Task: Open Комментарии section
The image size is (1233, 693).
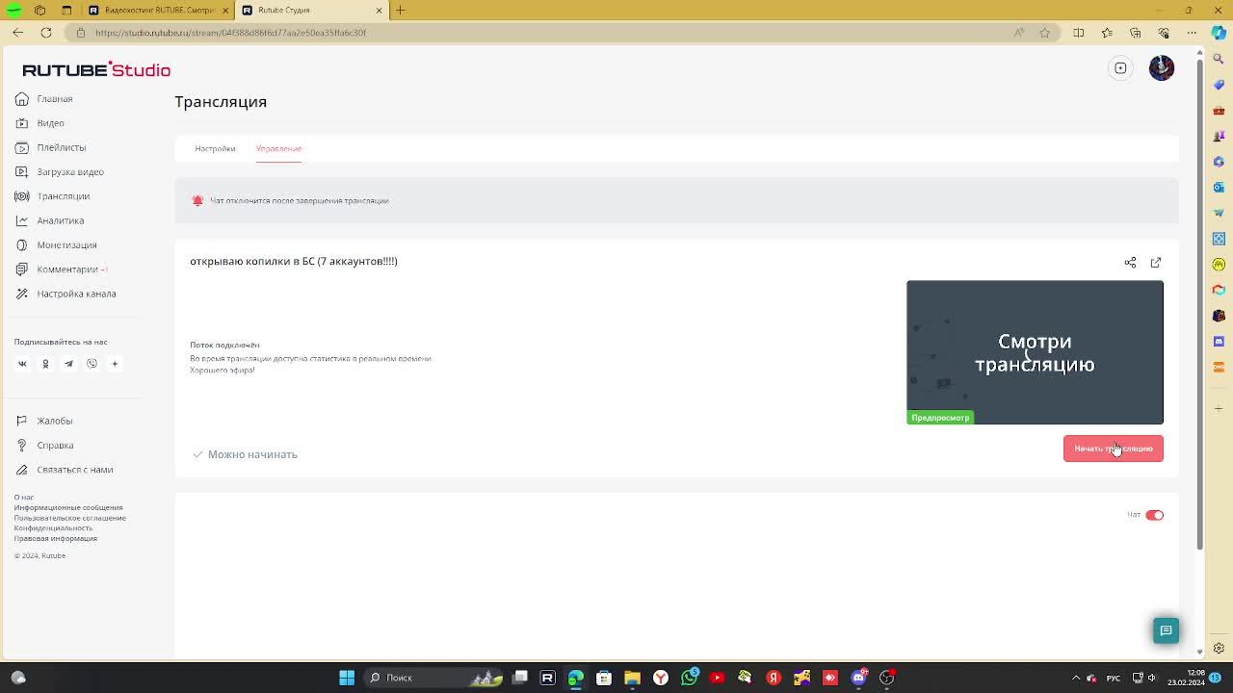Action: coord(61,269)
